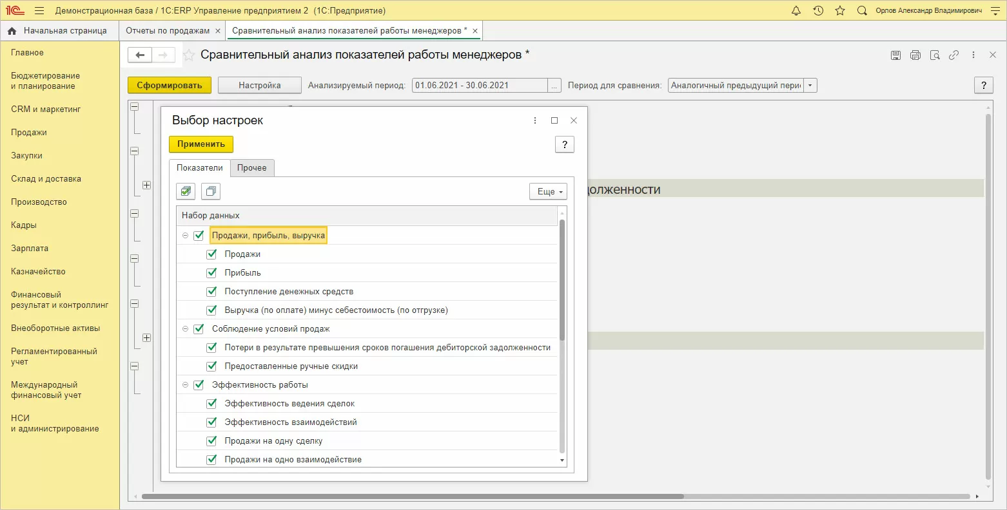The height and width of the screenshot is (510, 1007).
Task: Close the Выбор настроек dialog
Action: (x=574, y=120)
